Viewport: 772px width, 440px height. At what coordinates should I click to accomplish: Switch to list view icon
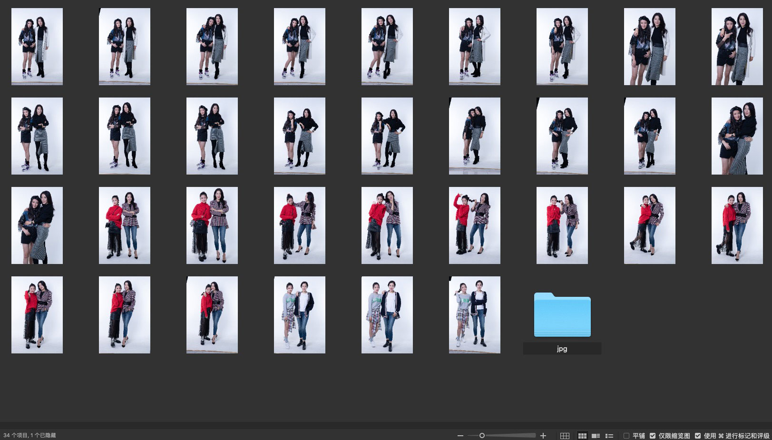[x=609, y=436]
